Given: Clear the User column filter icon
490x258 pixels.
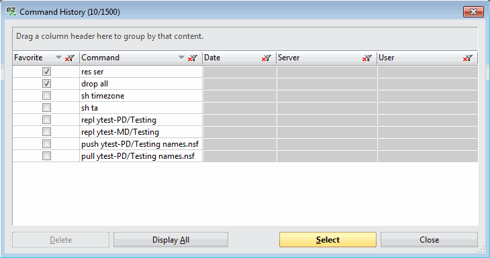Looking at the screenshot, I should pyautogui.click(x=467, y=58).
